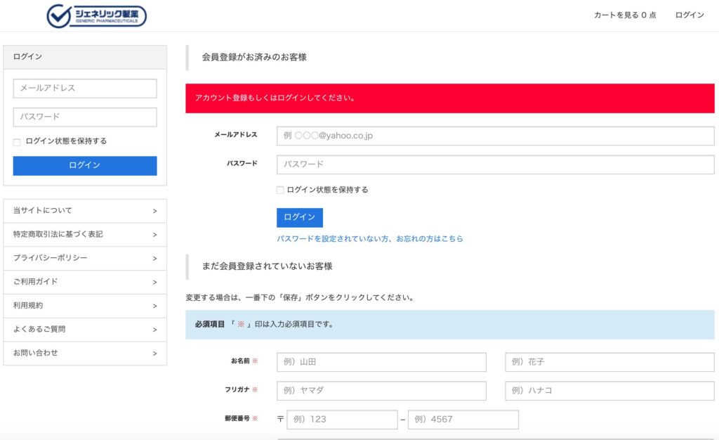Open パスワードを設定されていない方、お忘れの方はこちら link
719x440 pixels.
[369, 238]
